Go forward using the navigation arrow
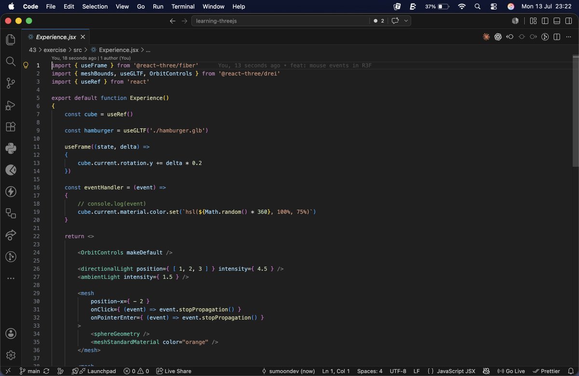This screenshot has height=376, width=579. [x=184, y=21]
